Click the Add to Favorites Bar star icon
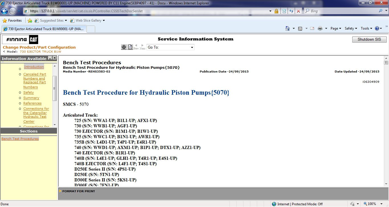389x207 pixels. coord(30,20)
